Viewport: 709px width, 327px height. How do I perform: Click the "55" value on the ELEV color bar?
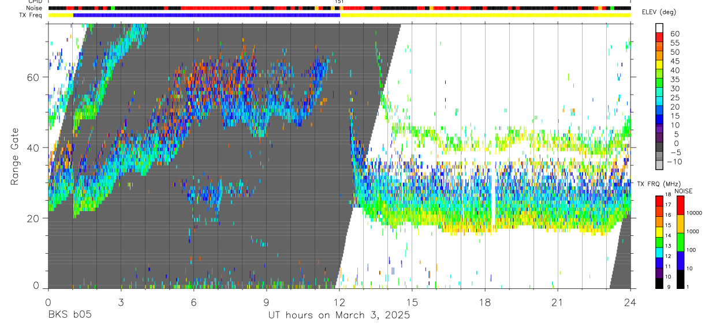[674, 43]
